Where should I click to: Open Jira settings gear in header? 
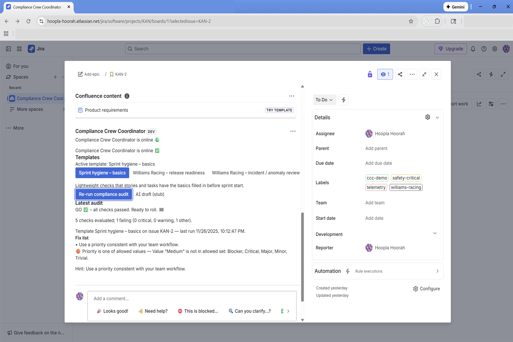pyautogui.click(x=495, y=49)
